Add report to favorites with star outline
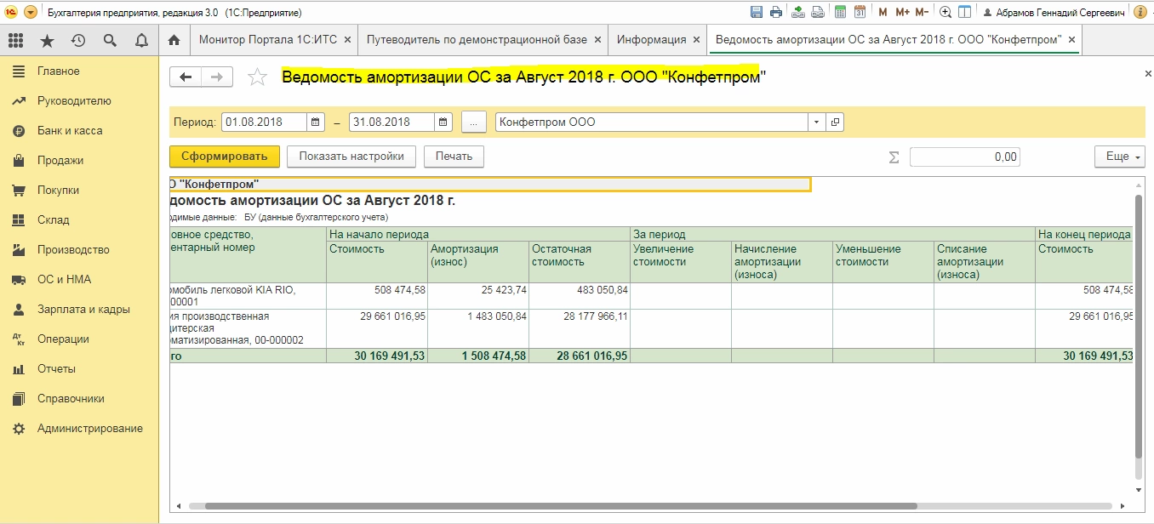This screenshot has height=524, width=1154. tap(257, 77)
